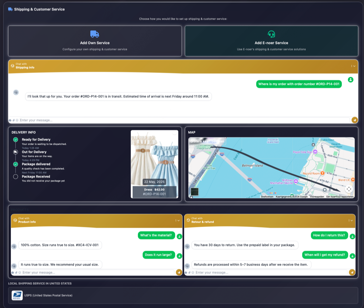Toggle the Package Received status circle
This screenshot has width=364, height=308.
point(16,176)
